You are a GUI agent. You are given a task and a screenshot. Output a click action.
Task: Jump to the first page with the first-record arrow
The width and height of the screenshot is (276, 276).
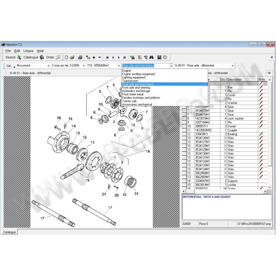pyautogui.click(x=107, y=58)
